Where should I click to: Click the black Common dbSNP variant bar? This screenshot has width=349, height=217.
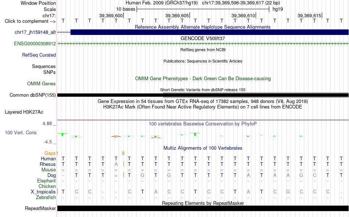coord(203,95)
